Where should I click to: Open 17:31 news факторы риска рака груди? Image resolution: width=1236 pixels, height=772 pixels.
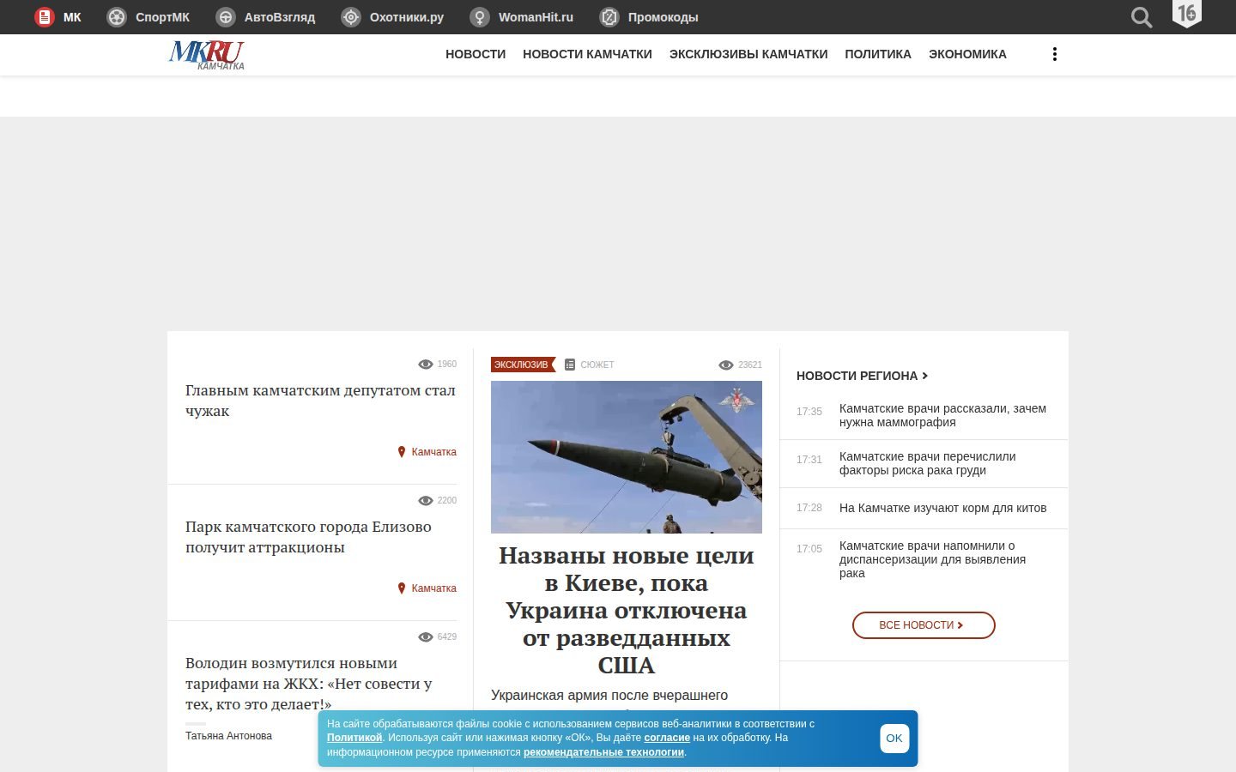[927, 463]
